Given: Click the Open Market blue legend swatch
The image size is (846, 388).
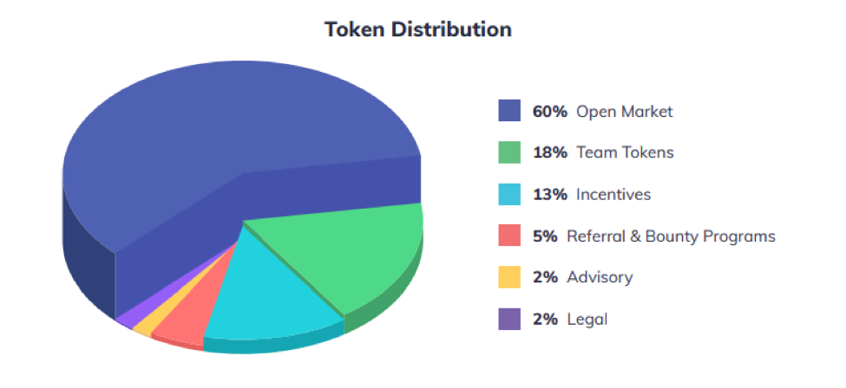Looking at the screenshot, I should point(509,111).
